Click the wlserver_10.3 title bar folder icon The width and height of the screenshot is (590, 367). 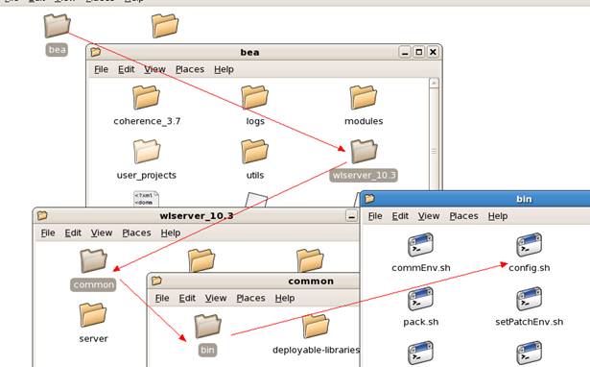42,215
